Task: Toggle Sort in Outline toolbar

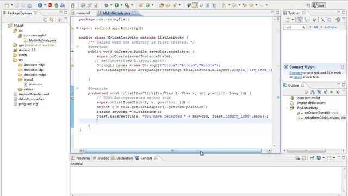Action: coord(313,92)
